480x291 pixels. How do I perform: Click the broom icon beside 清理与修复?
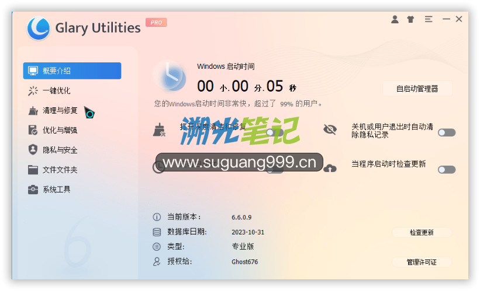point(33,111)
